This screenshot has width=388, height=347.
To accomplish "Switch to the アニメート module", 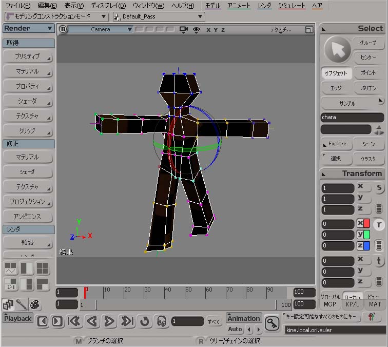I will [x=239, y=6].
